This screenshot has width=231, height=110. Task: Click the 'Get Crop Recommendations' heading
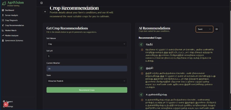[67, 28]
